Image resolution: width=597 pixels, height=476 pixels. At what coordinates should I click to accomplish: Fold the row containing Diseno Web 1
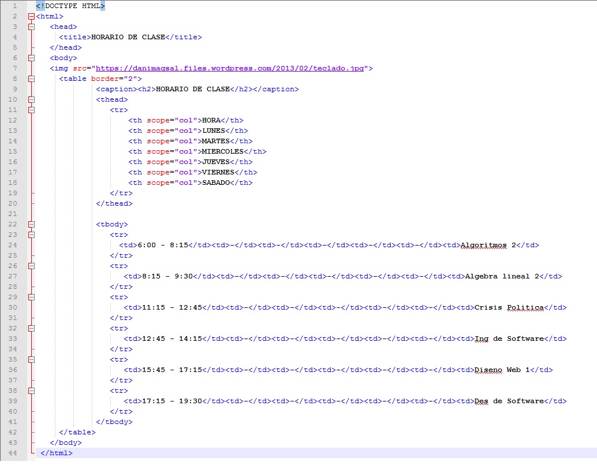pyautogui.click(x=31, y=359)
